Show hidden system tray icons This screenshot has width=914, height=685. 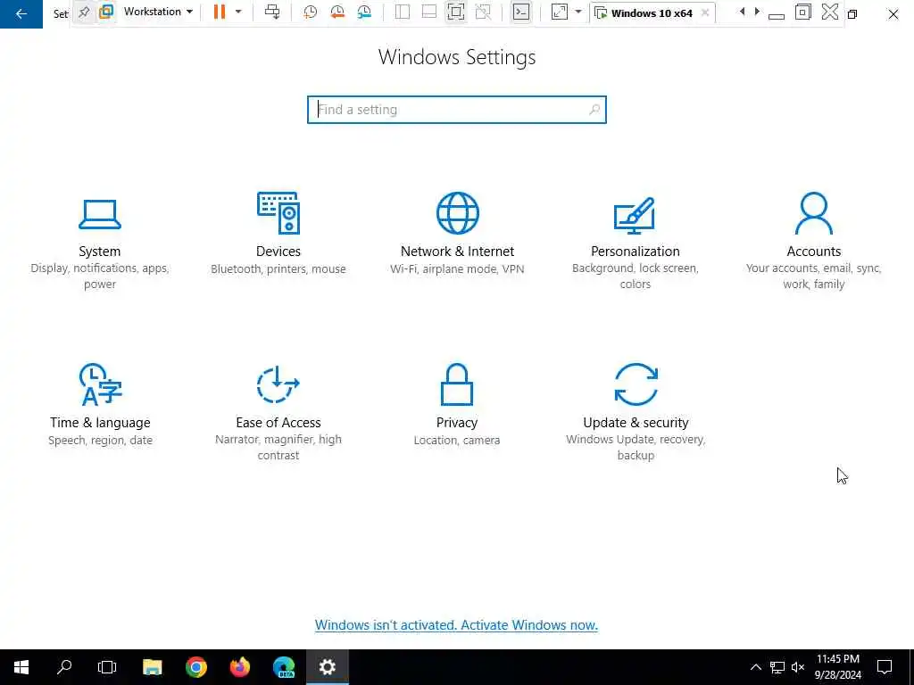755,667
